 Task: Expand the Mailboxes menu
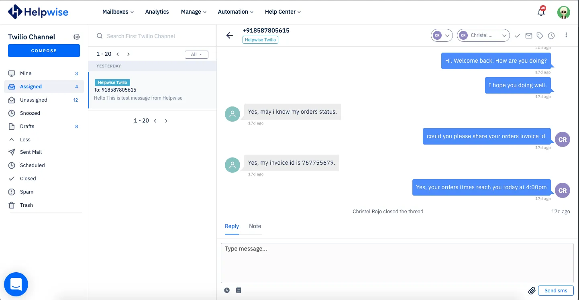click(x=118, y=12)
